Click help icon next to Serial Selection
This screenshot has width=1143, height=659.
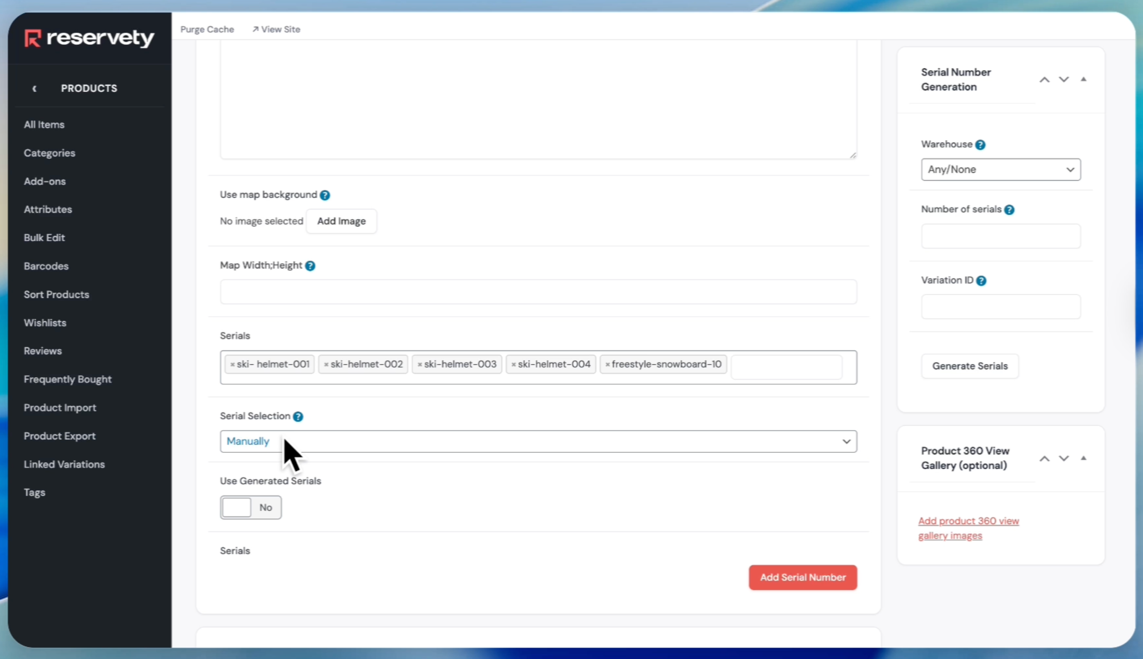pyautogui.click(x=298, y=417)
